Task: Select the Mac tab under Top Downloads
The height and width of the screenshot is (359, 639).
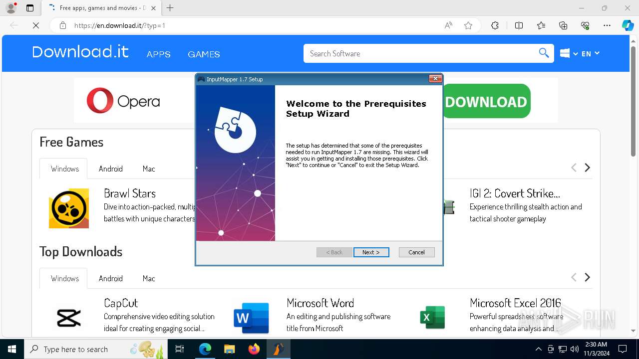Action: tap(149, 278)
